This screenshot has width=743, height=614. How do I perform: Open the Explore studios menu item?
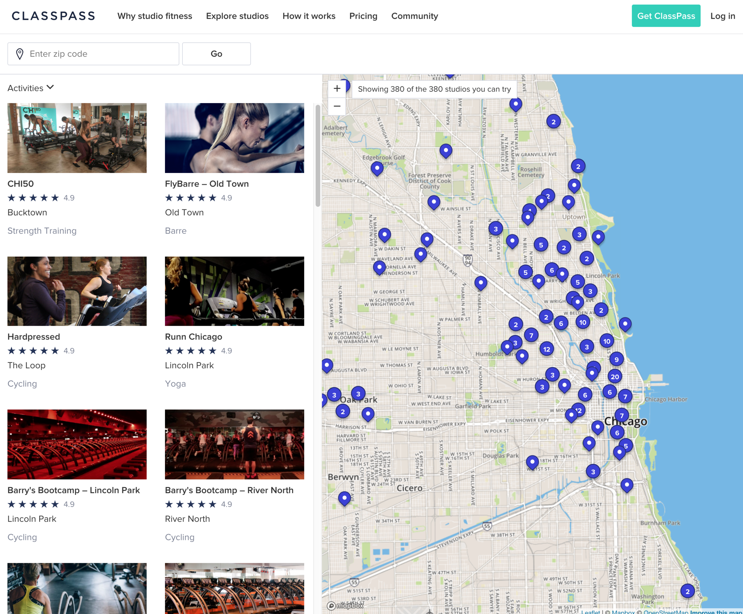237,16
